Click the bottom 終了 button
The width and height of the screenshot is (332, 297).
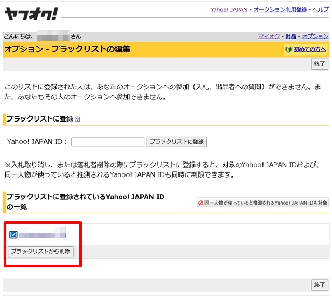click(x=320, y=285)
